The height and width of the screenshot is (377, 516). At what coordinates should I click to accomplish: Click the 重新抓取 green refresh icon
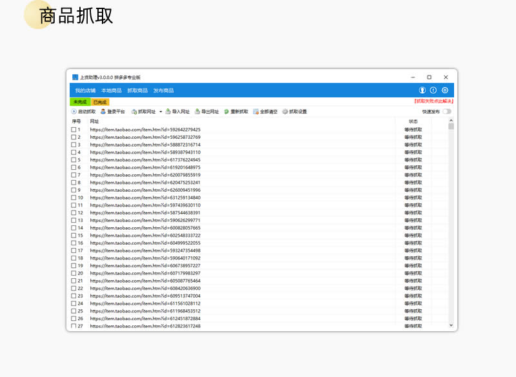(x=226, y=112)
